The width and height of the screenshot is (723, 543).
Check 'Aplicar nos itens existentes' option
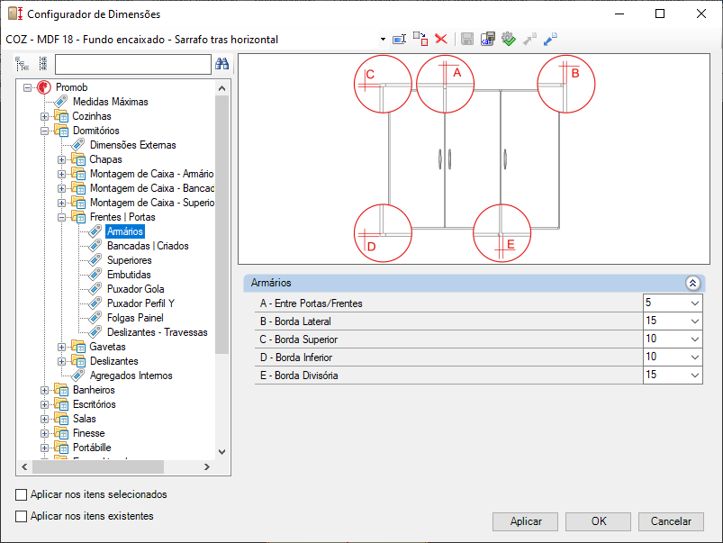coord(22,516)
